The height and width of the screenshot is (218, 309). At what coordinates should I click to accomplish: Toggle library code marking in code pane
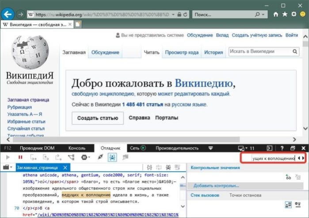(168, 167)
